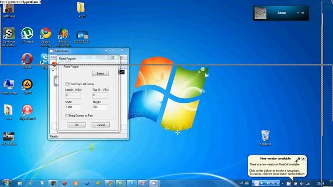Select the Opera desktop icon
The width and height of the screenshot is (333, 187).
(x=27, y=61)
